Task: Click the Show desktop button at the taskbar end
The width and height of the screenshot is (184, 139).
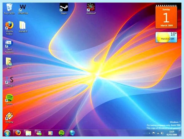Action: 180,133
